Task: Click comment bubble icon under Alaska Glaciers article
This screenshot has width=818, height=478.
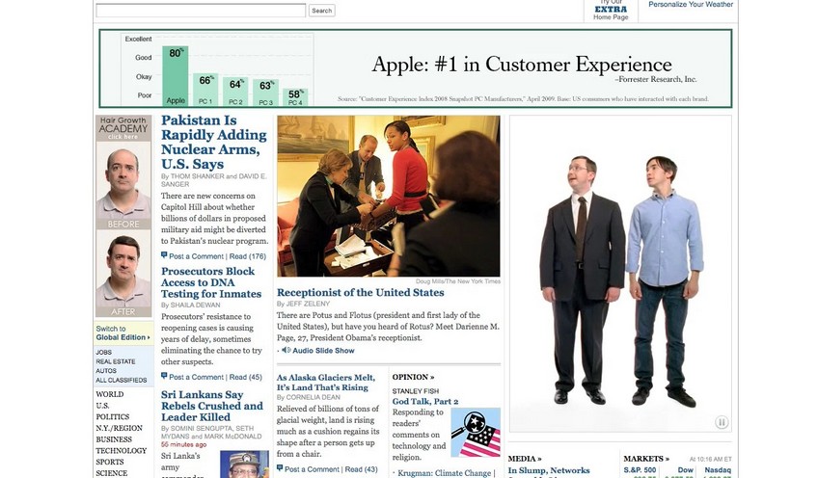Action: click(x=280, y=468)
